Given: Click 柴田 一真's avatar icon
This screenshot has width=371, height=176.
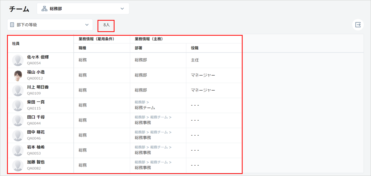Looking at the screenshot, I should (x=18, y=106).
